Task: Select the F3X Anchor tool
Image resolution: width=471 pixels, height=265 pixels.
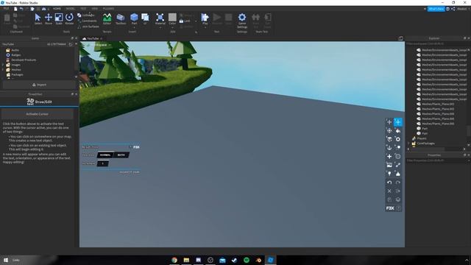Action: (x=389, y=148)
